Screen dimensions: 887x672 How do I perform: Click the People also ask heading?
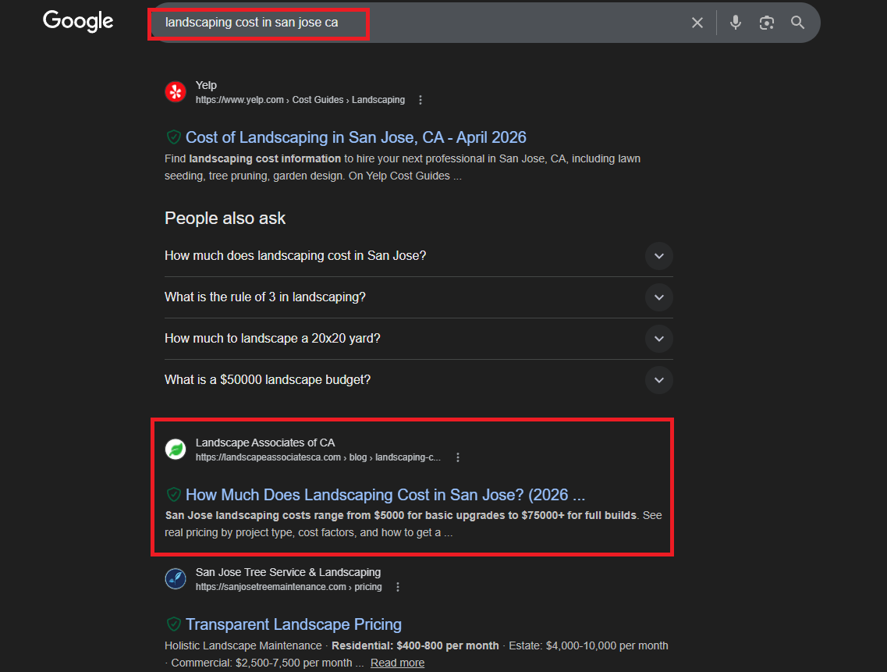pyautogui.click(x=225, y=219)
